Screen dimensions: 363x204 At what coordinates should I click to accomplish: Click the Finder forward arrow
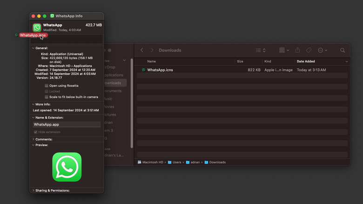click(152, 50)
